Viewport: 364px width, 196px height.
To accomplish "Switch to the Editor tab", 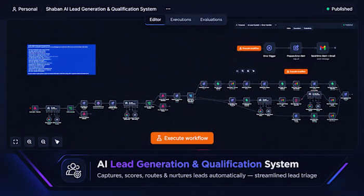I will 155,20.
